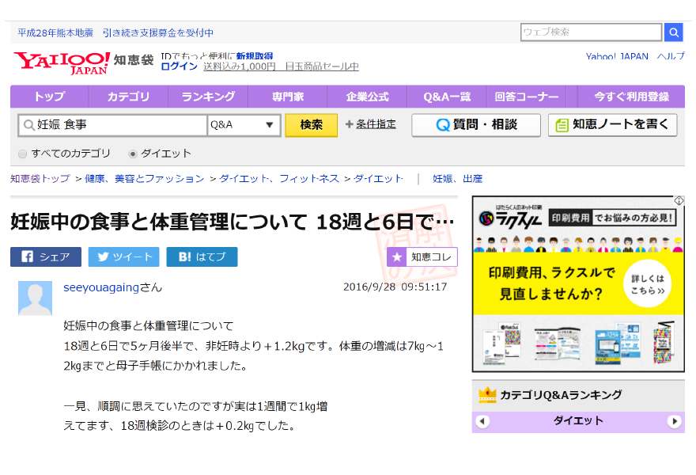The width and height of the screenshot is (696, 475).
Task: Click the blue magnifier web search icon
Action: tap(673, 32)
